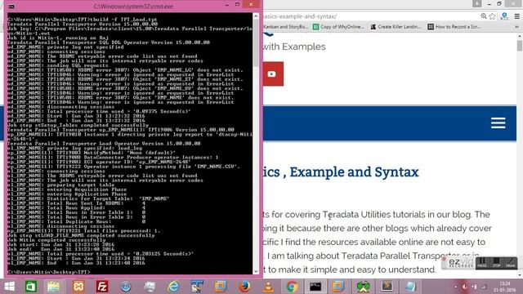This screenshot has width=523, height=294.
Task: Click the YouTube icon on the webpage
Action: click(272, 74)
